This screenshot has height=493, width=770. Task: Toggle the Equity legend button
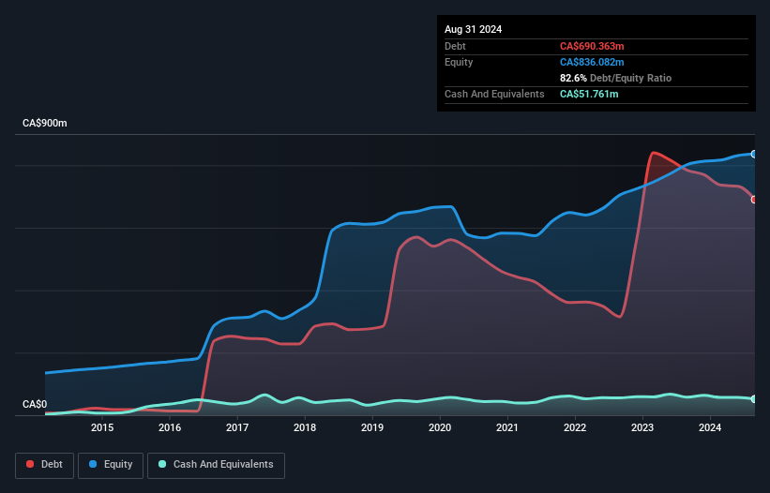(111, 465)
